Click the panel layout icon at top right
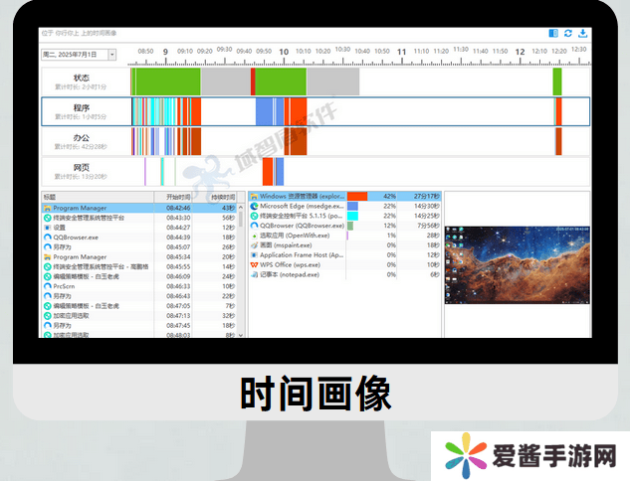Screen dimensions: 630x481 [x=553, y=33]
